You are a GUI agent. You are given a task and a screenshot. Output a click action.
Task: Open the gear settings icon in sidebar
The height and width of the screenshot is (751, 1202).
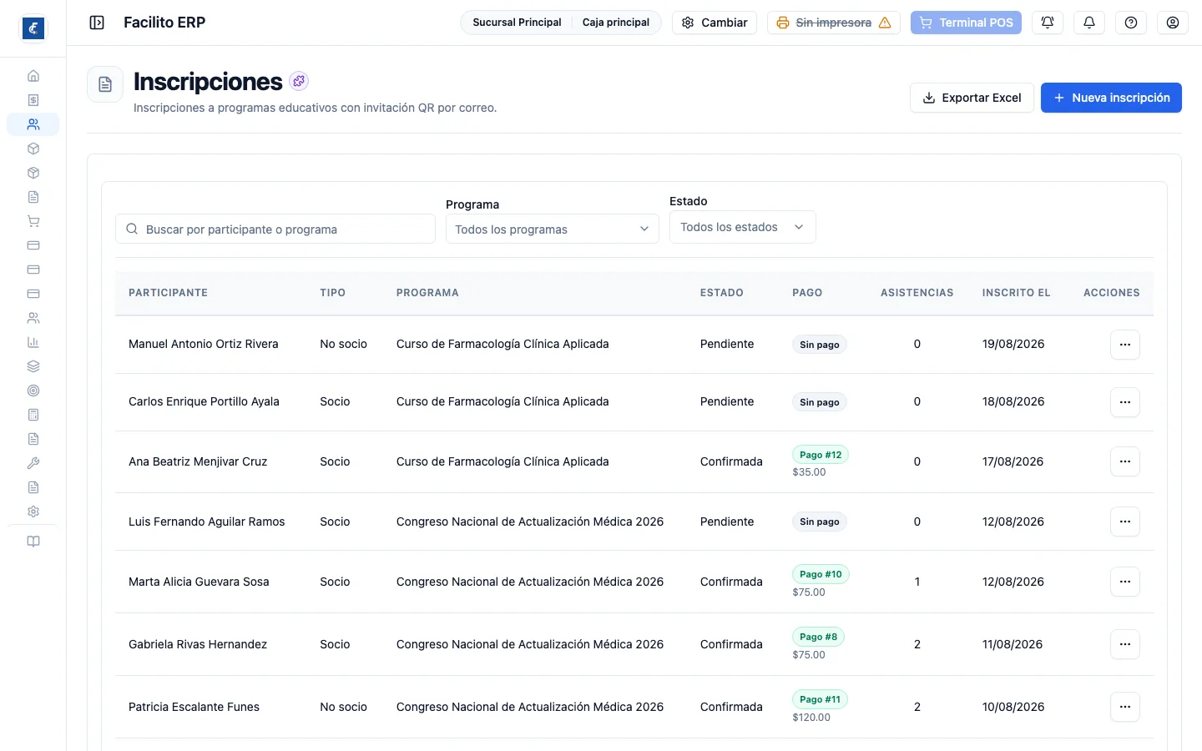(33, 512)
